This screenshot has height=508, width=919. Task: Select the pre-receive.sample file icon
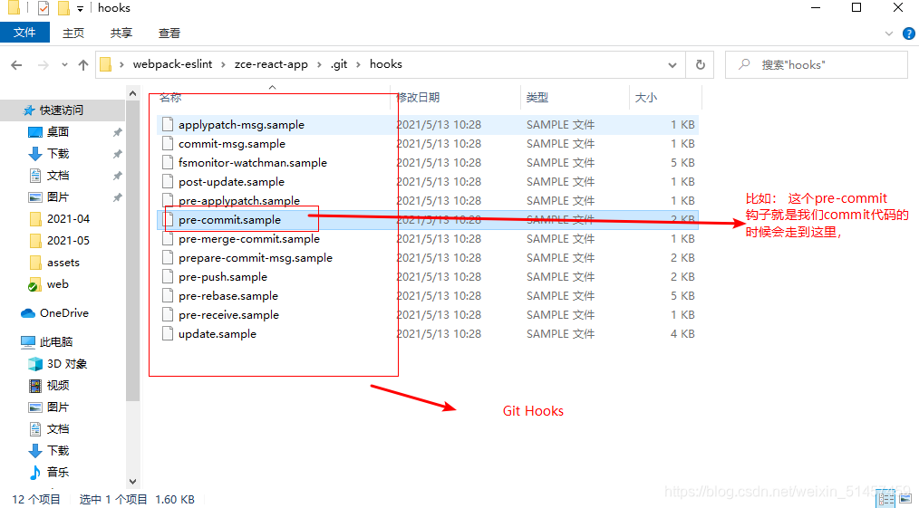click(168, 314)
